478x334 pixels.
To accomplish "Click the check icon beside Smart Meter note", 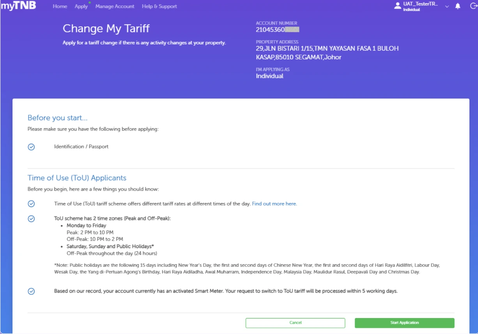I will [32, 291].
